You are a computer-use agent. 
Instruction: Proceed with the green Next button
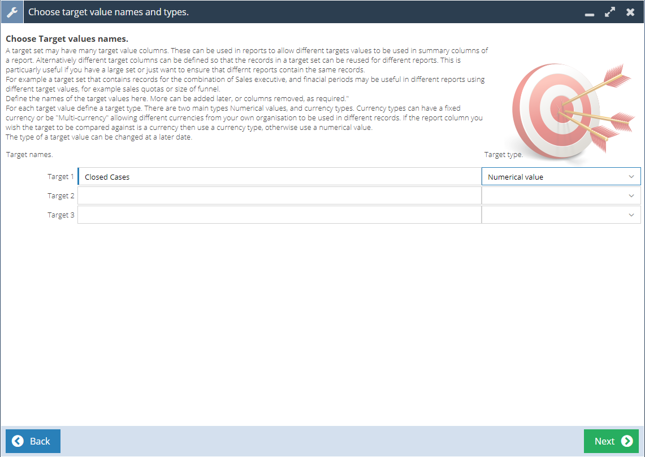tap(611, 441)
